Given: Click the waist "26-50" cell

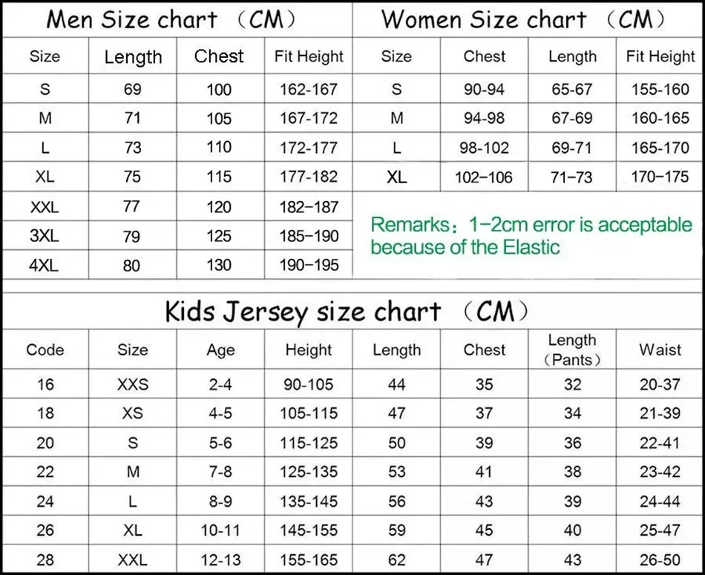Looking at the screenshot, I should pos(660,559).
